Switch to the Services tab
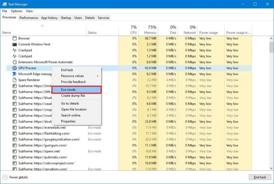Screen dimensions: 274x184 click(104, 18)
